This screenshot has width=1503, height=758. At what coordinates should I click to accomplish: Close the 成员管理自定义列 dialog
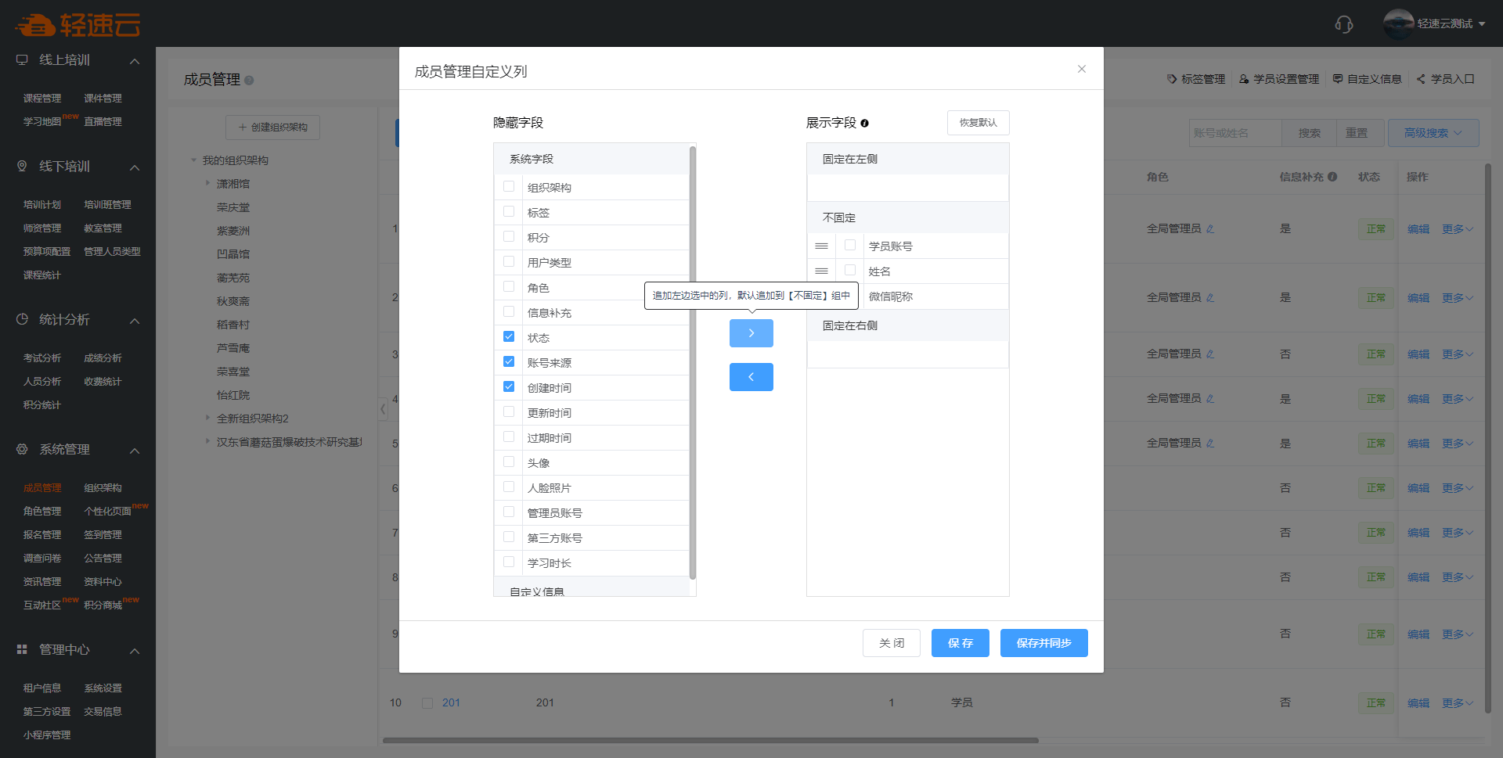[1081, 69]
